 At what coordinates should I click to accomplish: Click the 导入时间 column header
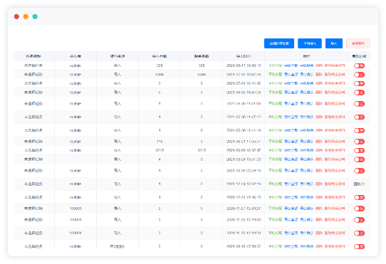pyautogui.click(x=244, y=56)
